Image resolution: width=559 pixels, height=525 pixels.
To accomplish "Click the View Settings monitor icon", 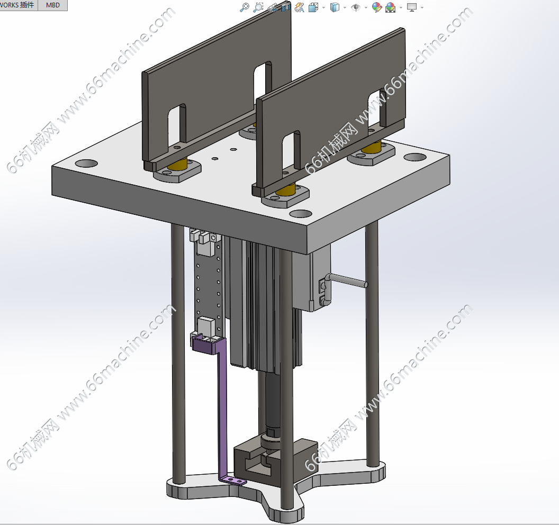I will click(412, 7).
